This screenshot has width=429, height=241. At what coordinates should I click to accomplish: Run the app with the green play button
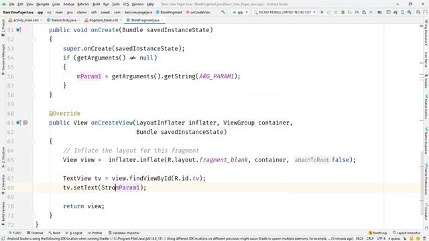322,12
